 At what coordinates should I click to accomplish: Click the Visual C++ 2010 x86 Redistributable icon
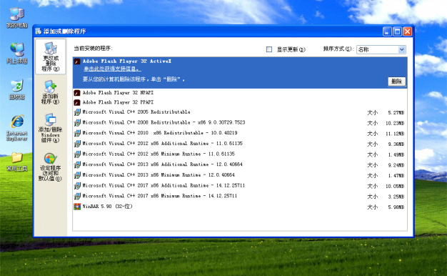coord(77,133)
